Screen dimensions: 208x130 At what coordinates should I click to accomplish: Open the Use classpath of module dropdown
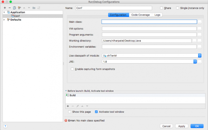[x=152, y=56]
